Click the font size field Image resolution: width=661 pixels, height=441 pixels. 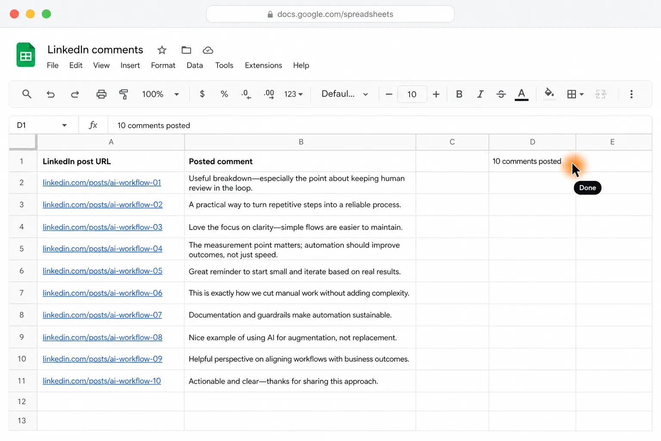pyautogui.click(x=412, y=94)
